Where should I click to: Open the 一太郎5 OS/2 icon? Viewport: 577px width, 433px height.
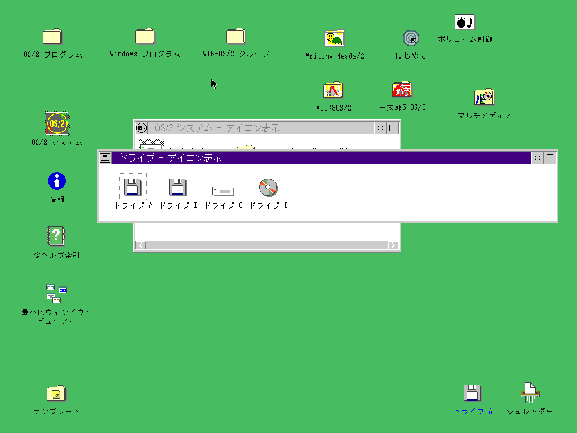coord(402,90)
